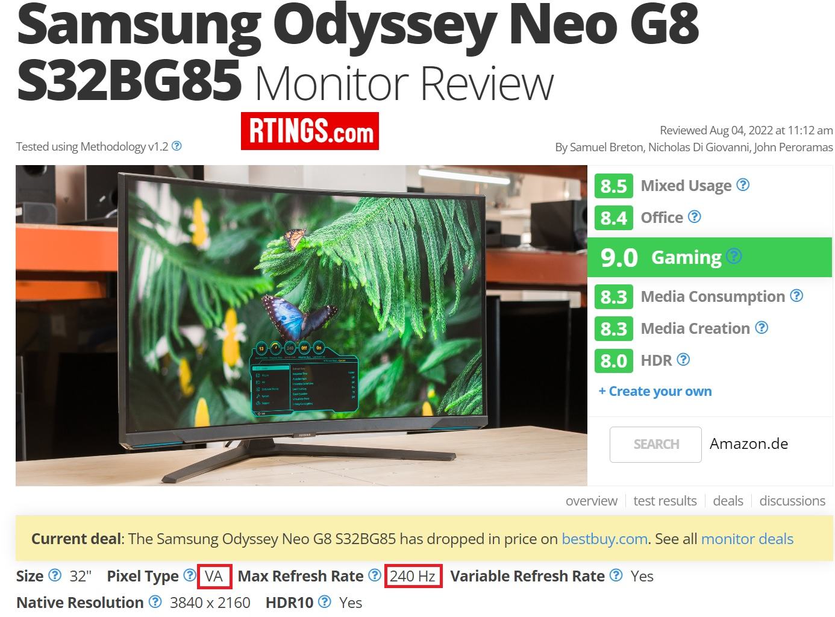The image size is (835, 617).
Task: Click help icon next to Size
Action: point(55,575)
